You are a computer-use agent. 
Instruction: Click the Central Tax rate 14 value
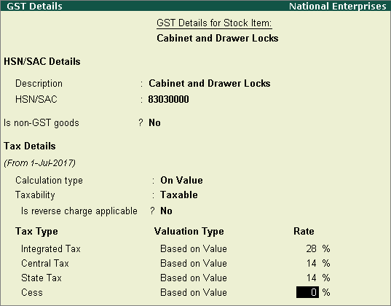[311, 263]
